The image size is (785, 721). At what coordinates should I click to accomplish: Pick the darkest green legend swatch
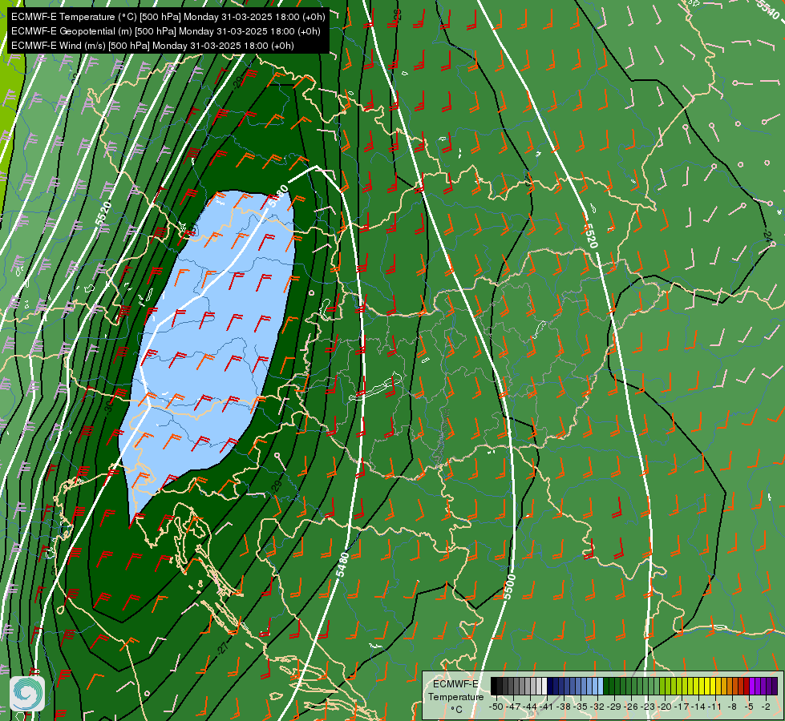[x=606, y=686]
